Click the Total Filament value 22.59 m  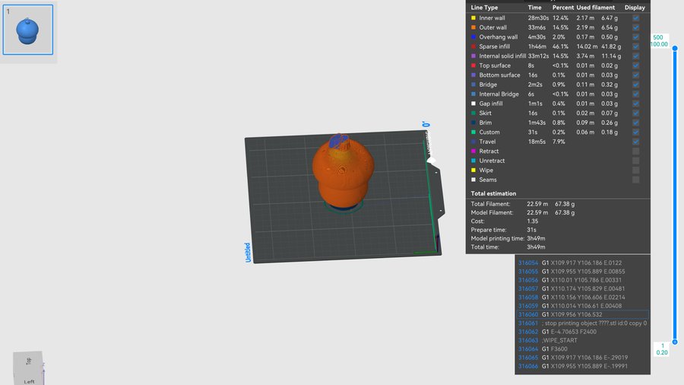537,204
